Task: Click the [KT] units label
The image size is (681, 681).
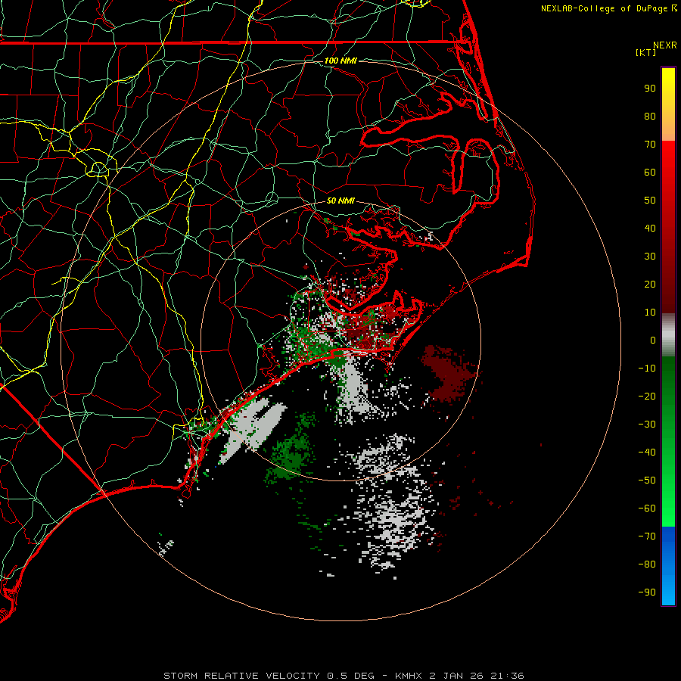Action: coord(646,52)
